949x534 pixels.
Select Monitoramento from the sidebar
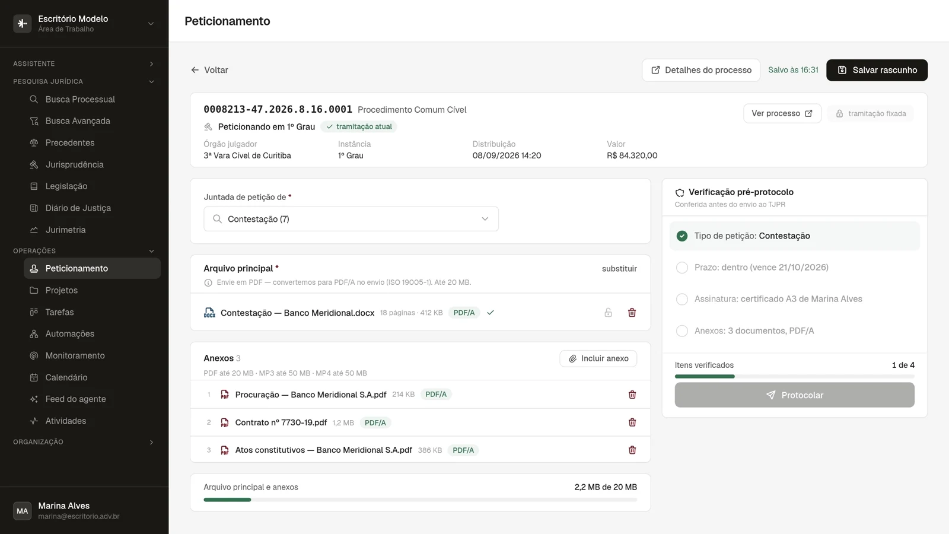92,356
